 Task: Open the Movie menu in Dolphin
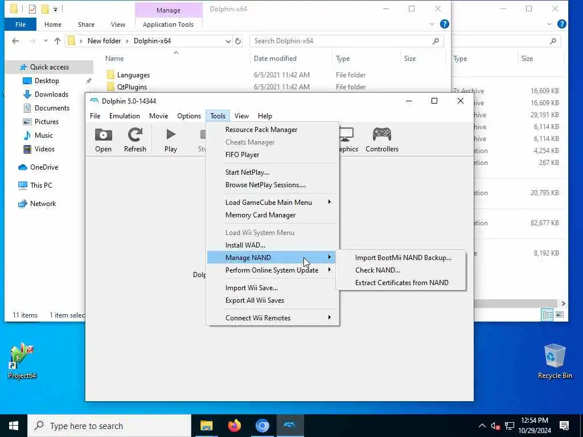click(x=158, y=116)
